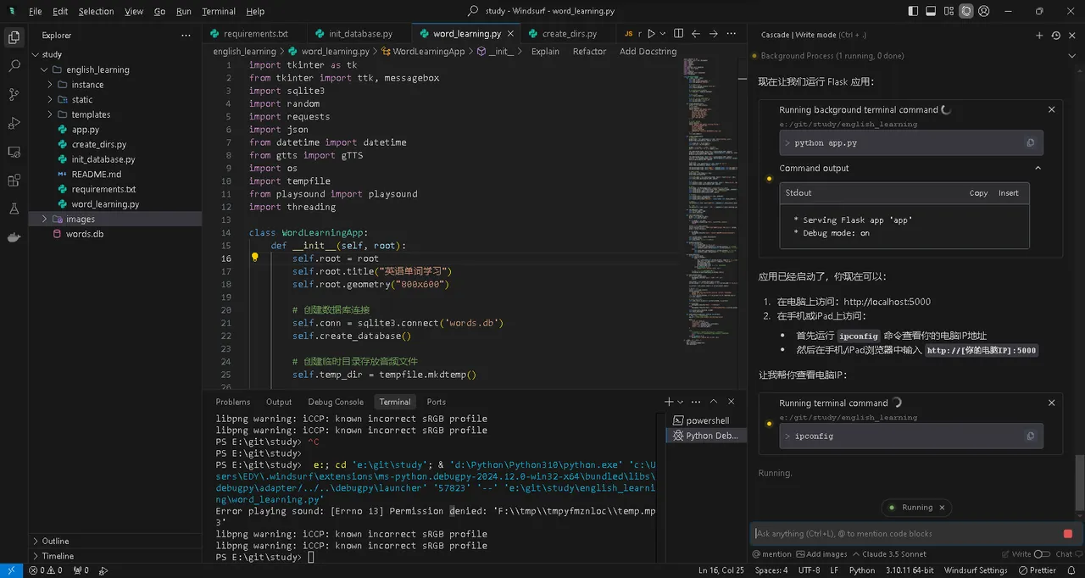1085x578 pixels.
Task: Click Add images button
Action: pos(821,554)
